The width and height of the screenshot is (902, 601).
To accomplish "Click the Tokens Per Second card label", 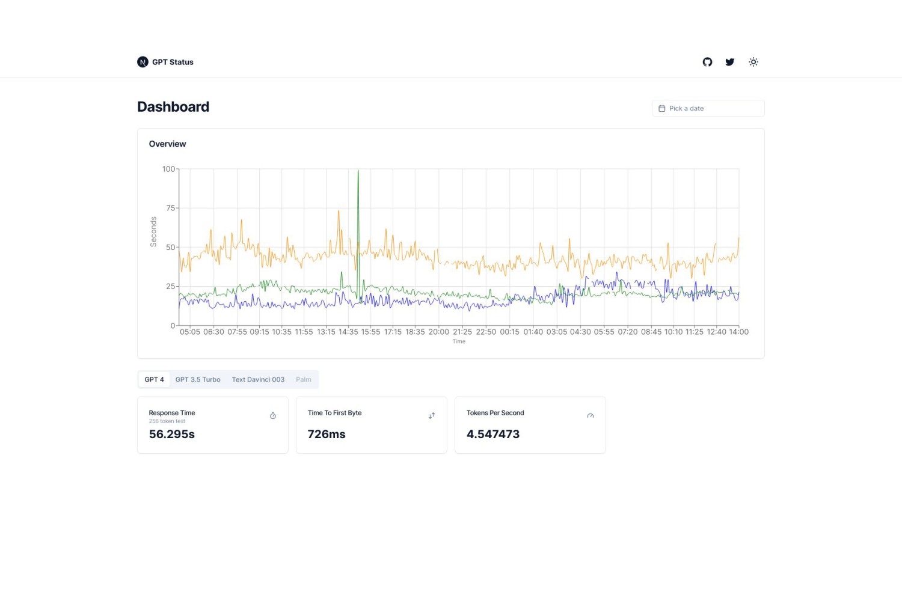I will tap(495, 413).
